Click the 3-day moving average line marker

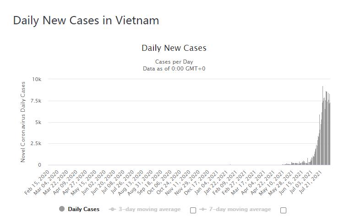[112, 209]
